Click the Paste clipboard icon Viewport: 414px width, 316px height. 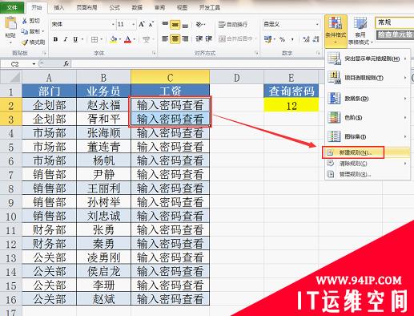(x=10, y=23)
